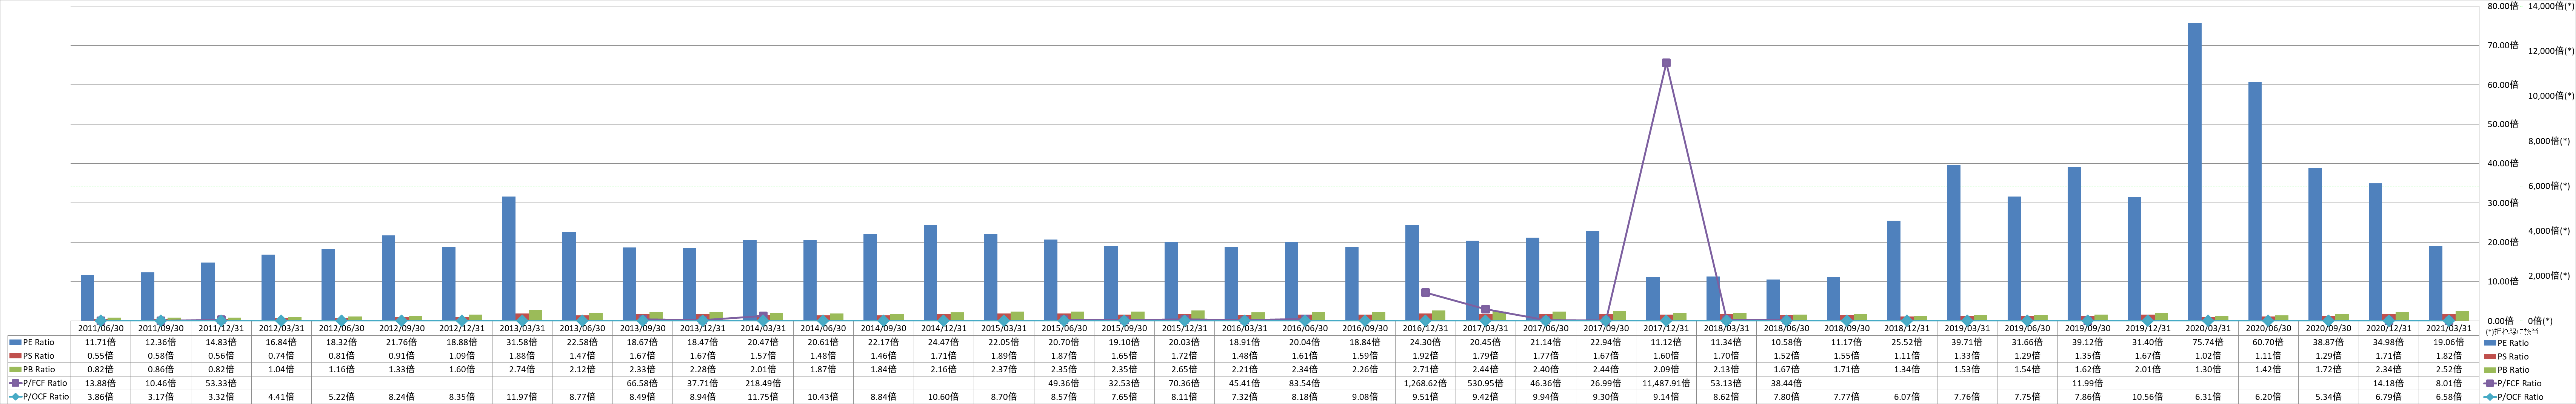
Task: Click the P/OCF value 11.97倍
Action: coord(522,397)
